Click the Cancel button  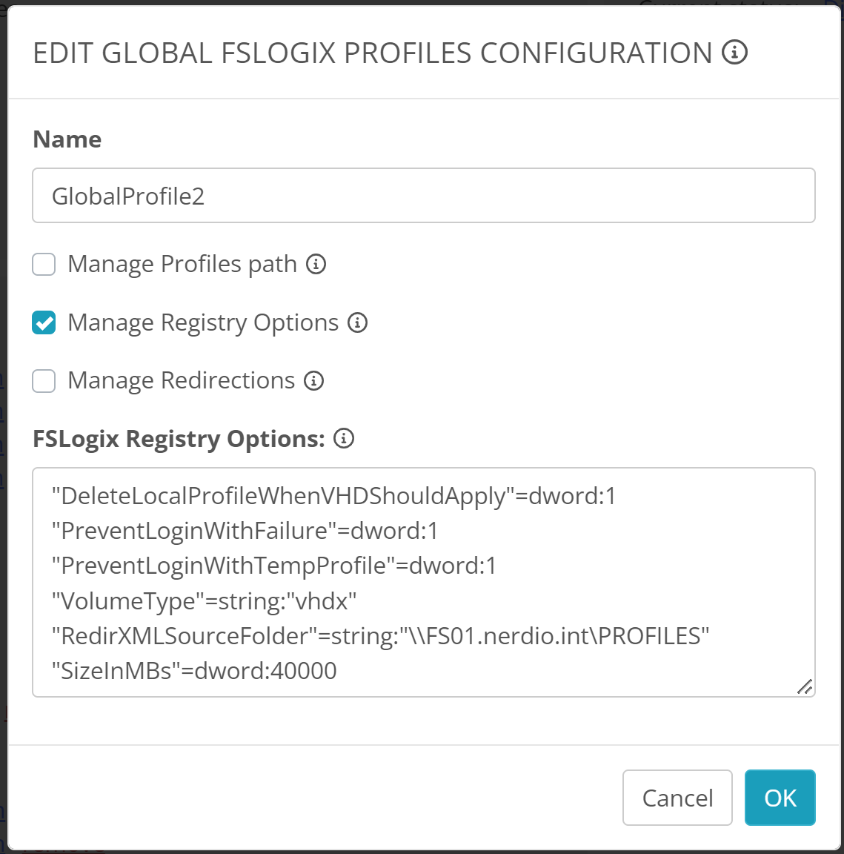677,798
